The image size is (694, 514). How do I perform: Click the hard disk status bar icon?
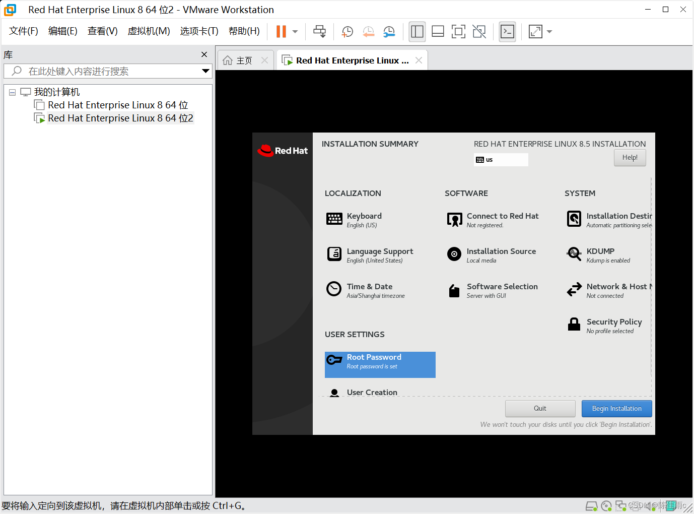[x=592, y=506]
